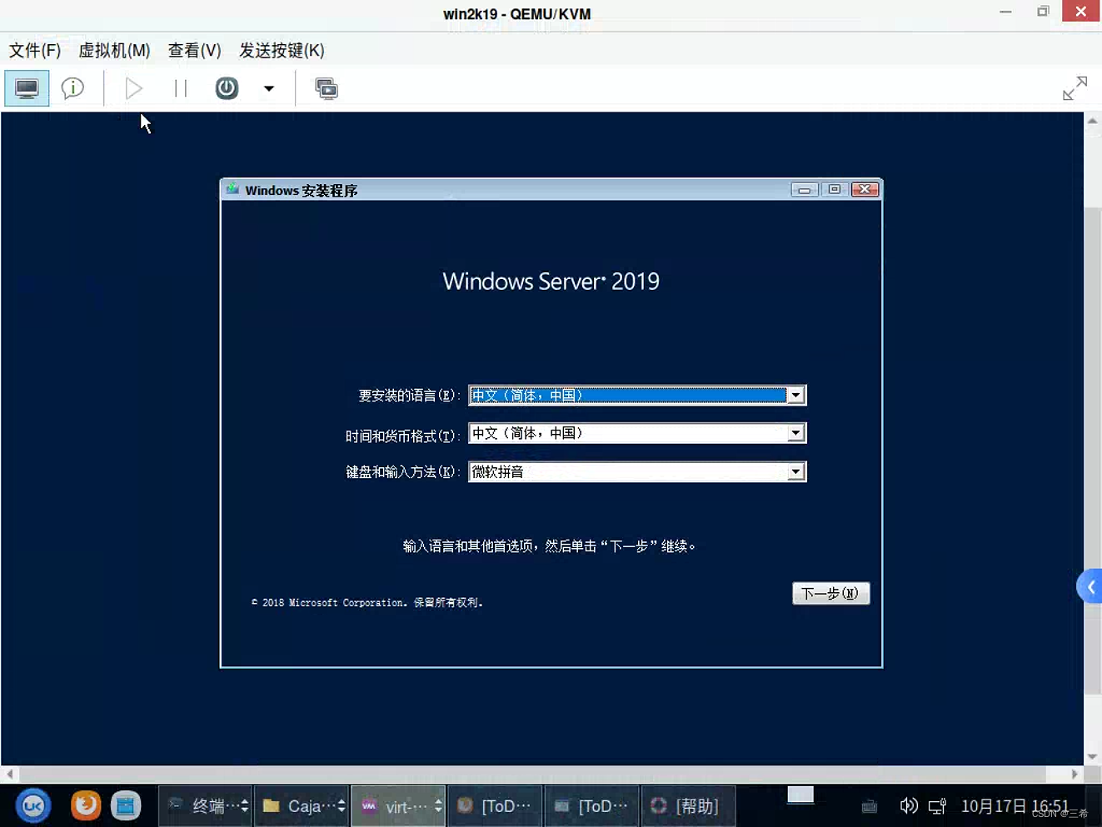Open the keyboard tray icon

tap(870, 805)
